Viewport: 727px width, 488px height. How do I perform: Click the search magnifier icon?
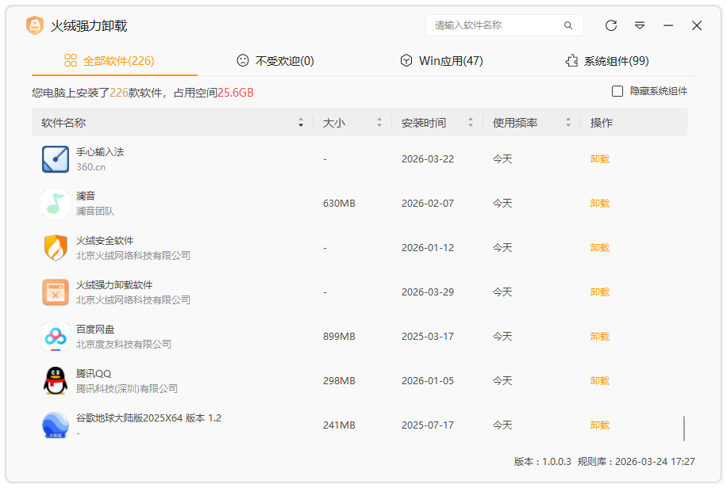568,25
